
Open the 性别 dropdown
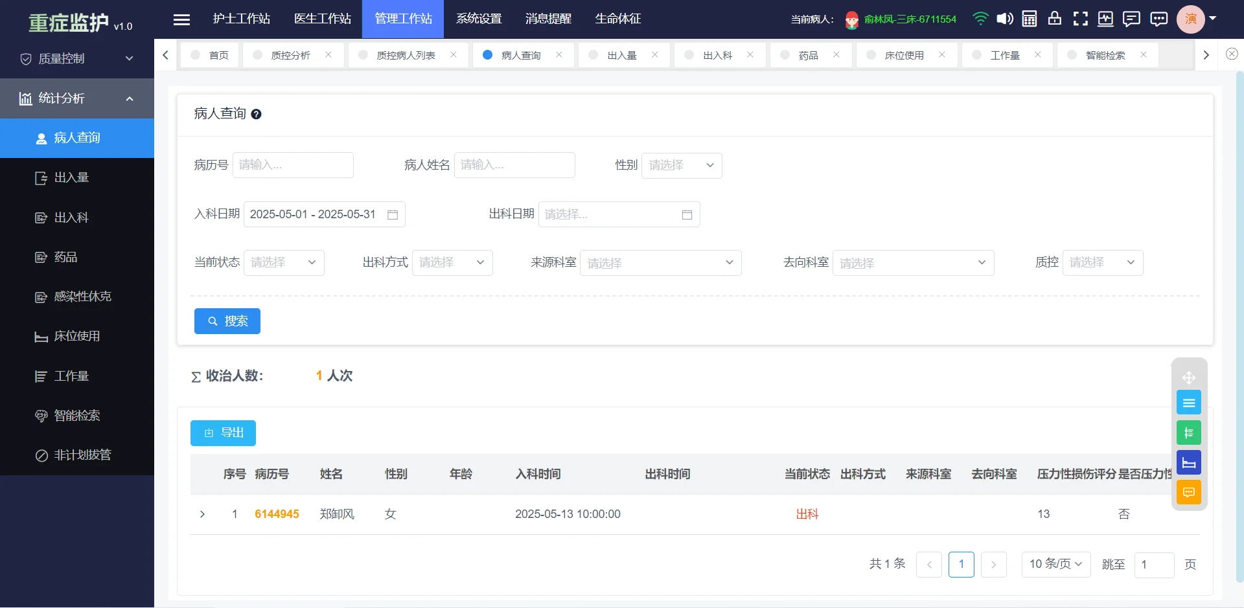(x=681, y=165)
